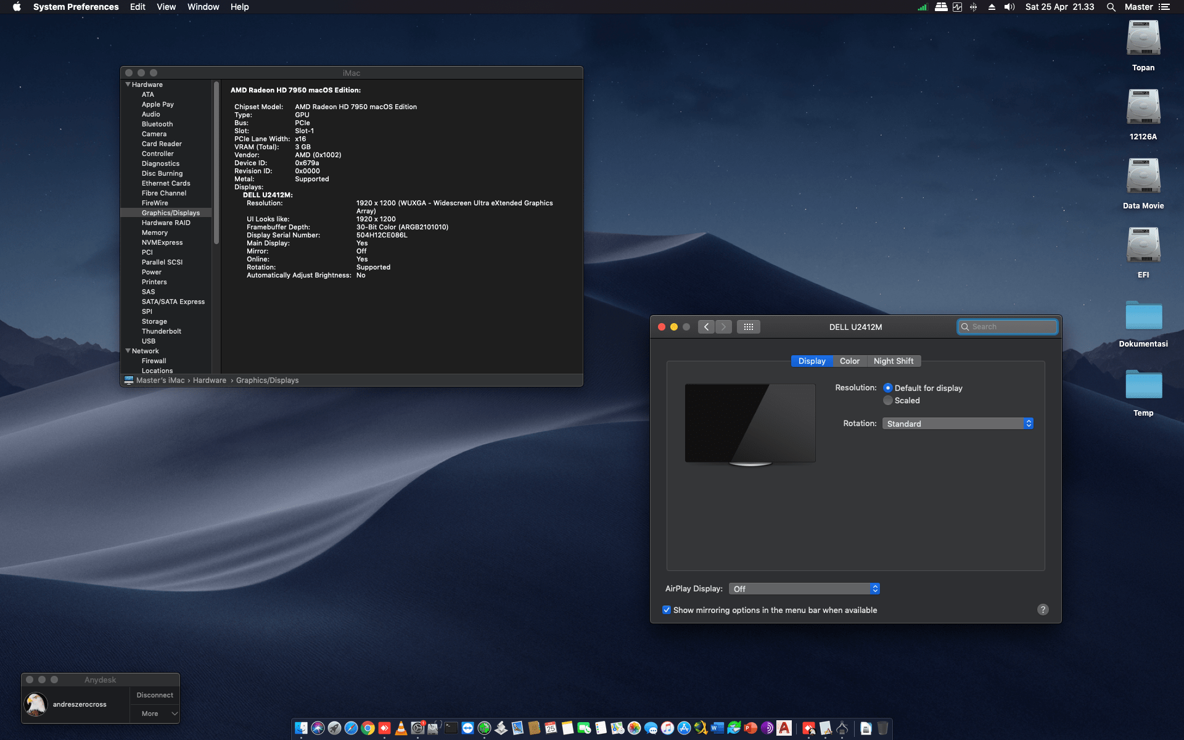Open the Trash in the Dock

[882, 728]
